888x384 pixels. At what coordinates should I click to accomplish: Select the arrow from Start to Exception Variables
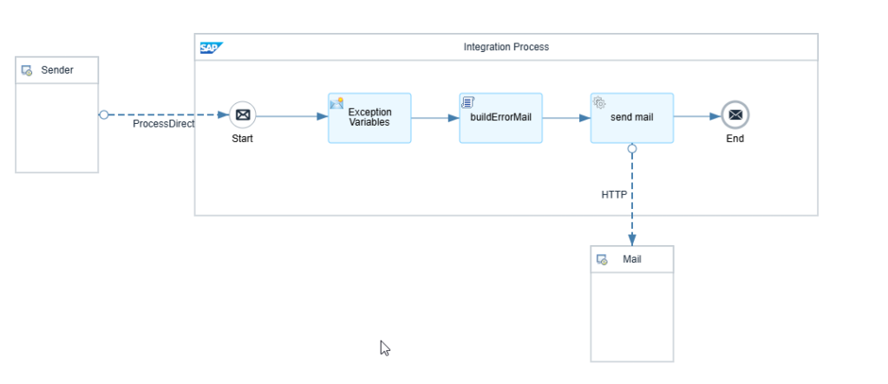point(292,117)
